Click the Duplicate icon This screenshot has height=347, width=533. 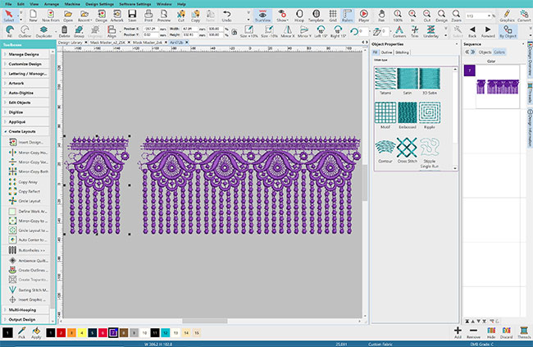coord(43,31)
